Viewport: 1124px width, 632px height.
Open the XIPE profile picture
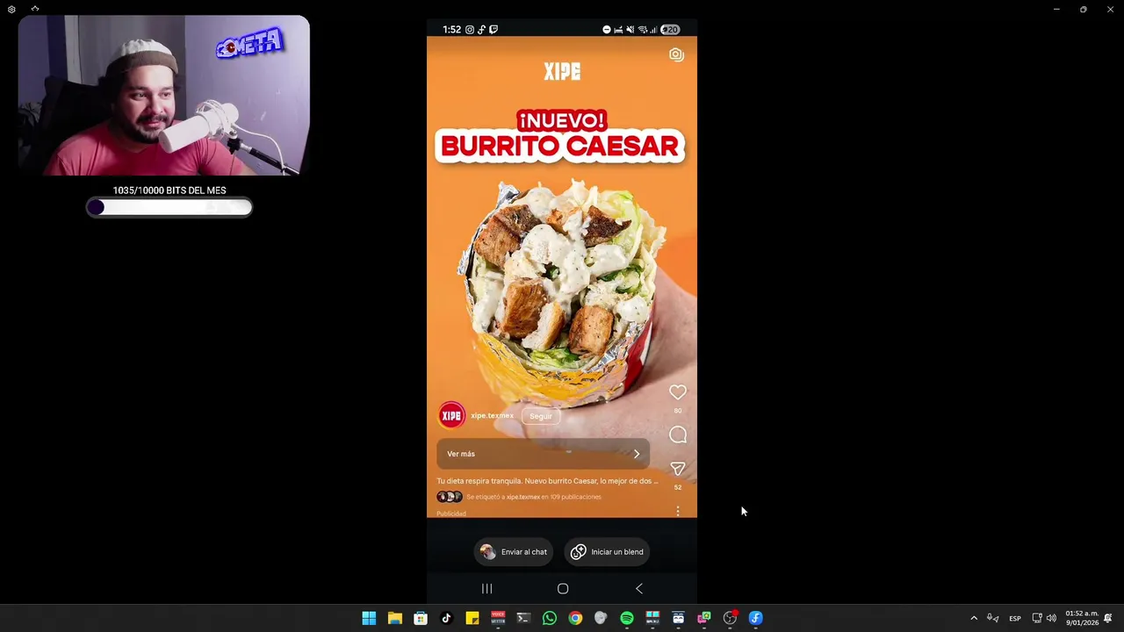click(451, 416)
